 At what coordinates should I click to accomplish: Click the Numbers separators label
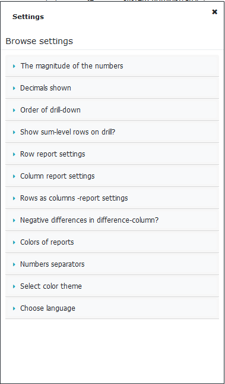52,264
